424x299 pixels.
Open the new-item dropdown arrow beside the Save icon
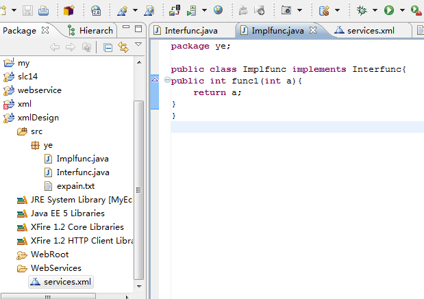point(14,10)
